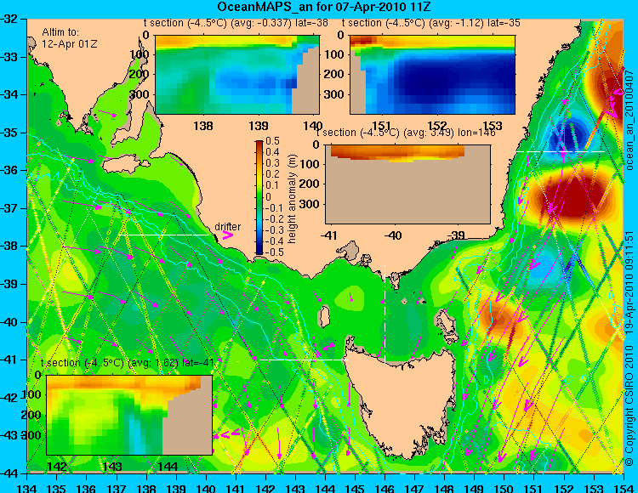Open the lat=-41 temperature section inset plot
Screen dimensions: 638x493
pos(129,415)
